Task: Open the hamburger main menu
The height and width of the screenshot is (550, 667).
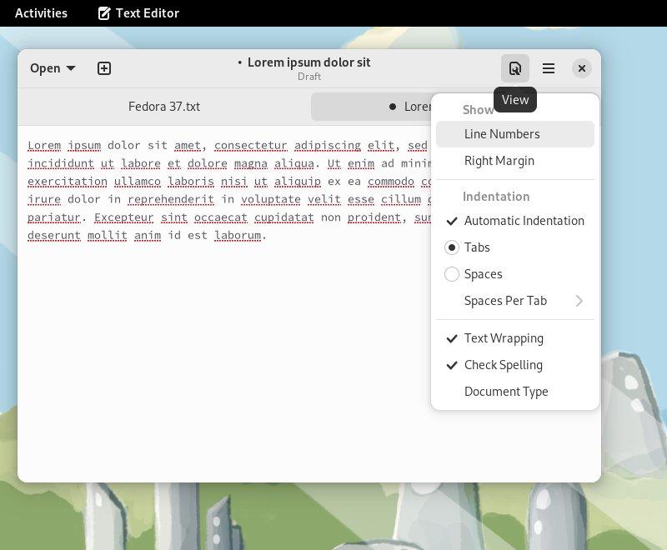Action: coord(549,68)
